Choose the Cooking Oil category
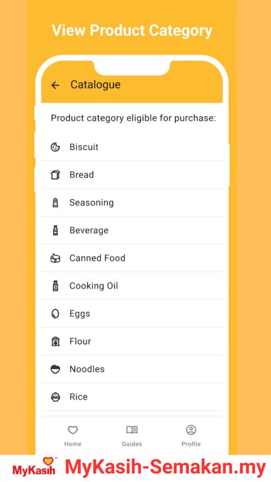The width and height of the screenshot is (271, 482). coord(132,286)
